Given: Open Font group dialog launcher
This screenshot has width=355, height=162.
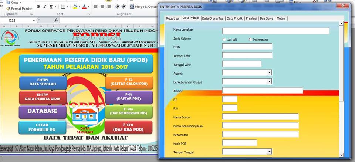Looking at the screenshot, I should 88,14.
